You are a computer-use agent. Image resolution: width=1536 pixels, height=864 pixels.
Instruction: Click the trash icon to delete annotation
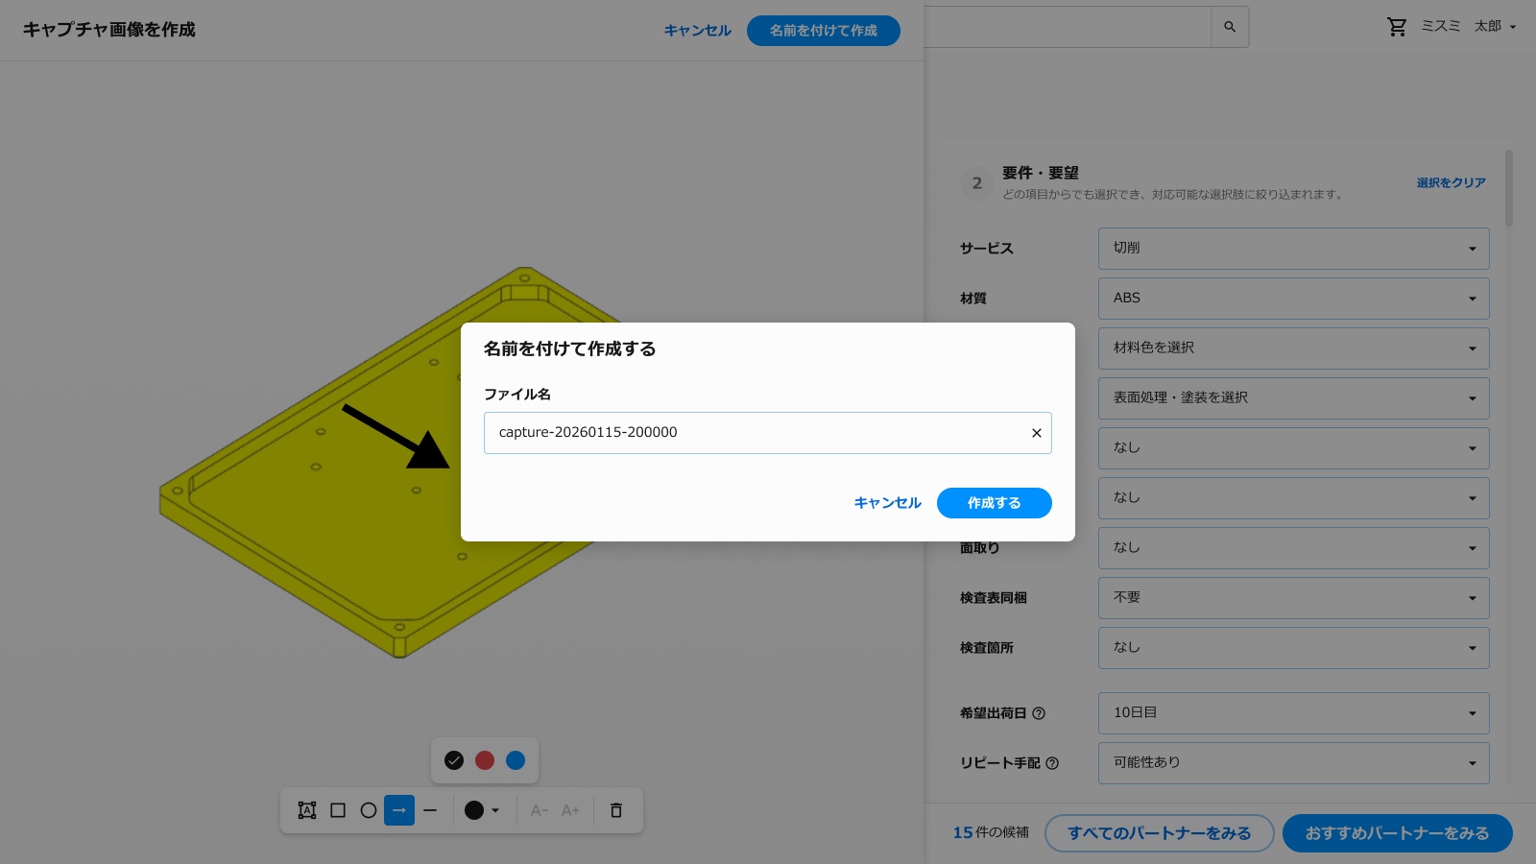pyautogui.click(x=615, y=810)
